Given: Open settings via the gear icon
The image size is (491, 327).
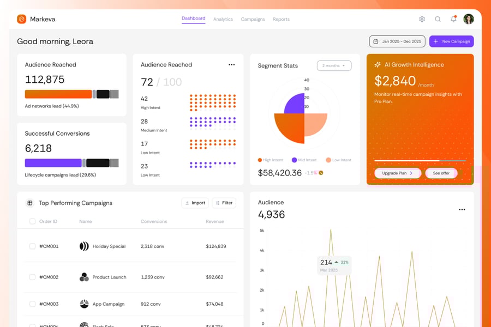Looking at the screenshot, I should [422, 19].
